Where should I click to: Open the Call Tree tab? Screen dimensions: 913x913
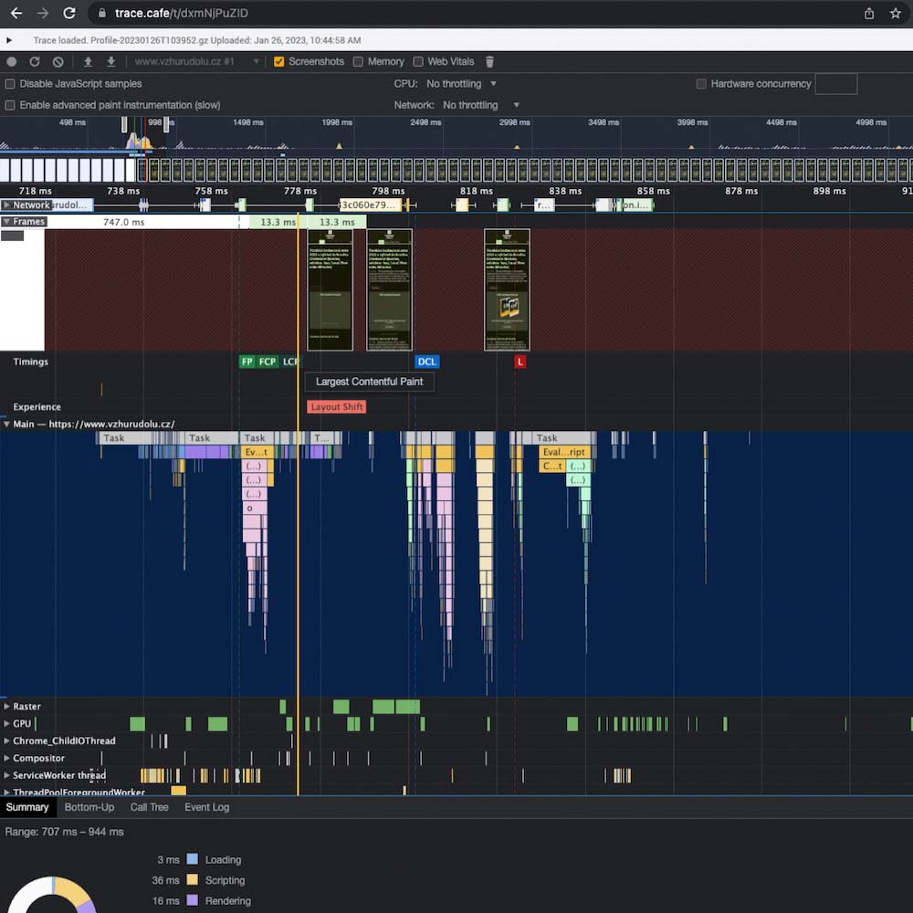click(x=149, y=807)
